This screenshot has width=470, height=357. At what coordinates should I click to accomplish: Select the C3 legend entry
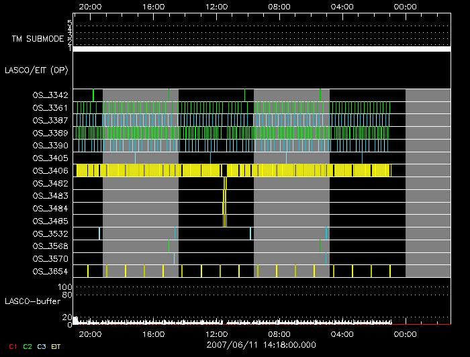(x=42, y=346)
